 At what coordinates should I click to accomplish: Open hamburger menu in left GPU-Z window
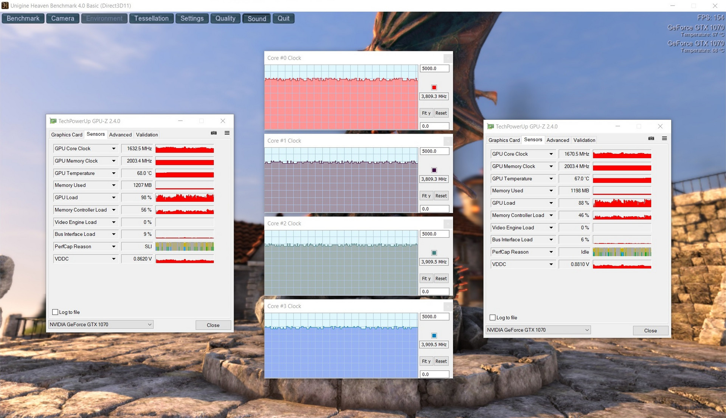point(227,133)
